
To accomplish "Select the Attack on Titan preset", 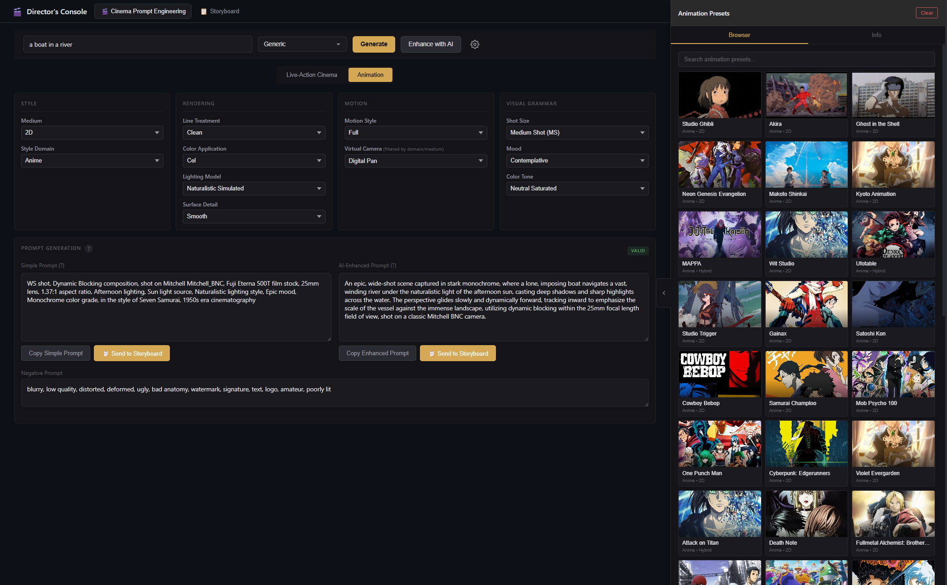I will coord(720,523).
